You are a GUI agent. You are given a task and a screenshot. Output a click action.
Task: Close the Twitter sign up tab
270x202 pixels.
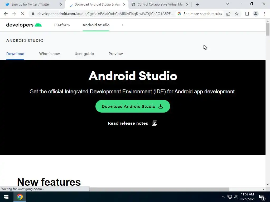(x=61, y=4)
